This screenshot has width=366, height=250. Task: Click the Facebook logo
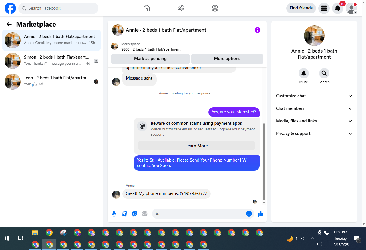[10, 8]
